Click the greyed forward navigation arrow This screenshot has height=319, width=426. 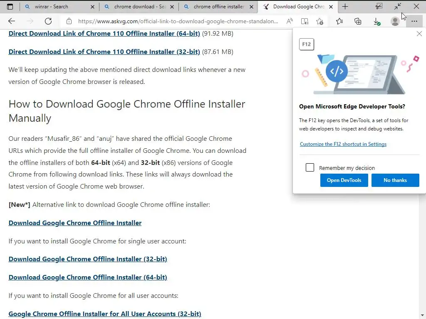30,21
